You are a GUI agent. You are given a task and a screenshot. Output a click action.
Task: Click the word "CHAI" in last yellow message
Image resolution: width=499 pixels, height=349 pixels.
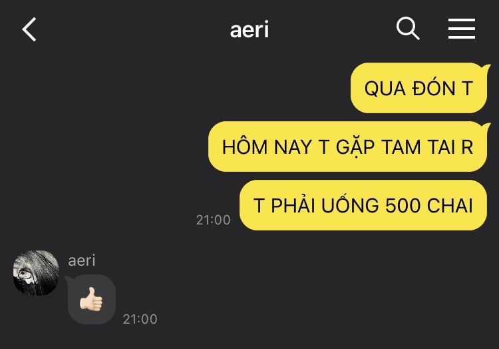[450, 205]
